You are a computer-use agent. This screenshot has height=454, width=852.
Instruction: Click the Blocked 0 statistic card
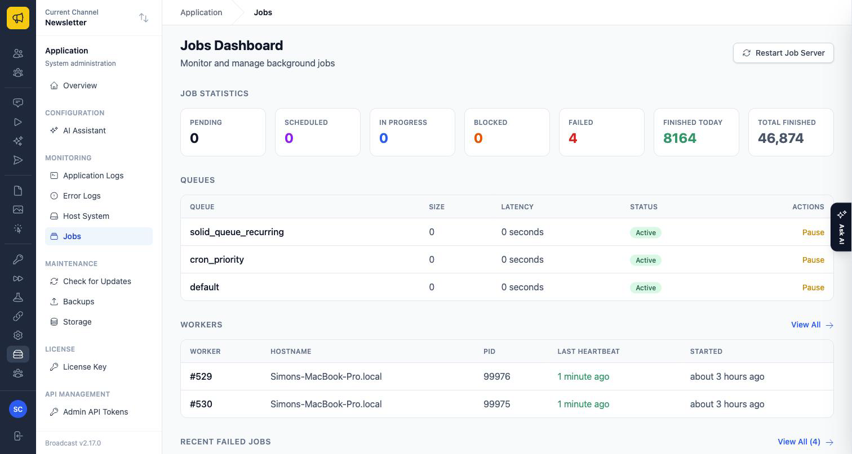(507, 132)
